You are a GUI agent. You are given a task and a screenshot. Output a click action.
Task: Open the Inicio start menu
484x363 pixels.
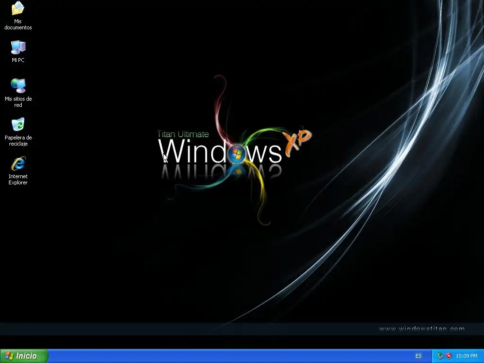point(24,356)
